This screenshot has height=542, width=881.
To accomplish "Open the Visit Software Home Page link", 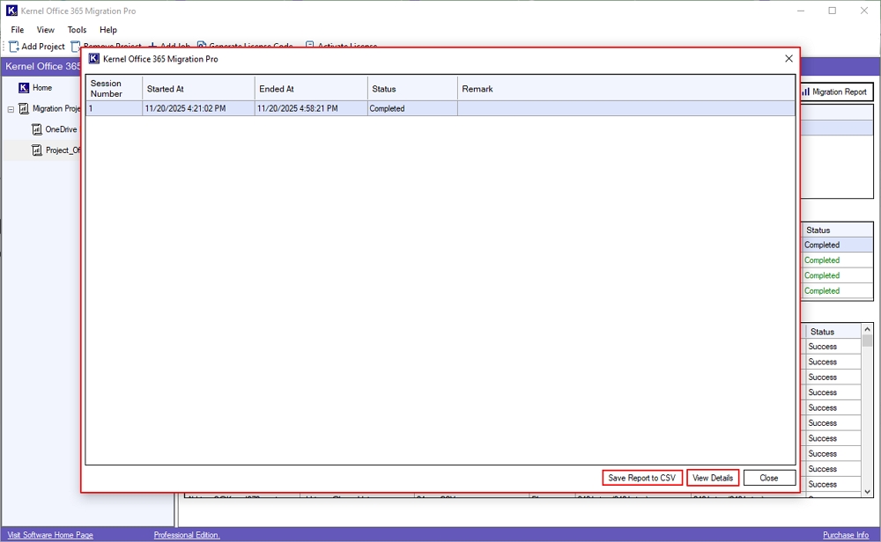I will pyautogui.click(x=48, y=535).
